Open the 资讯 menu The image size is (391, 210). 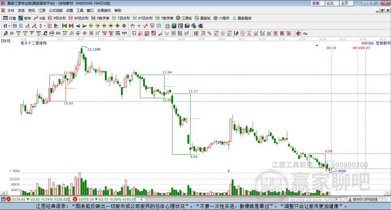coord(31,10)
